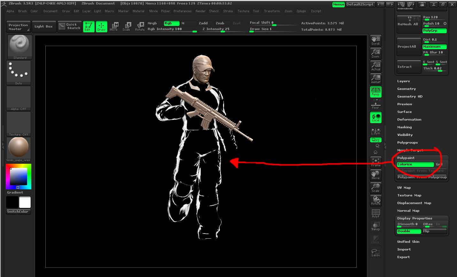Toggle Edit mode button

tap(89, 27)
